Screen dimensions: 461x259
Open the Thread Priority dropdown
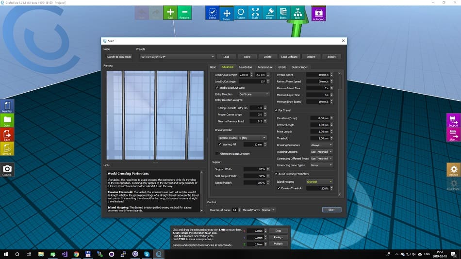[x=268, y=210]
